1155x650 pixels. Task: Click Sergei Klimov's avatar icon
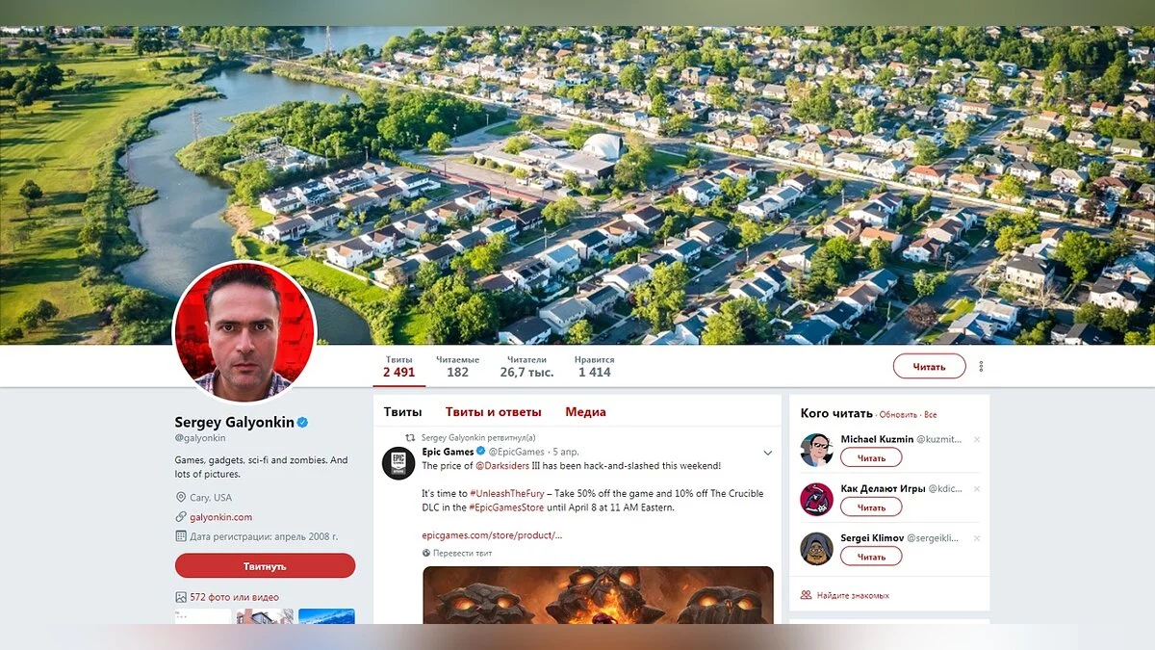(816, 548)
